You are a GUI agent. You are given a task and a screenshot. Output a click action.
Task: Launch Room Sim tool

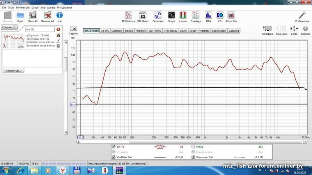(x=231, y=16)
